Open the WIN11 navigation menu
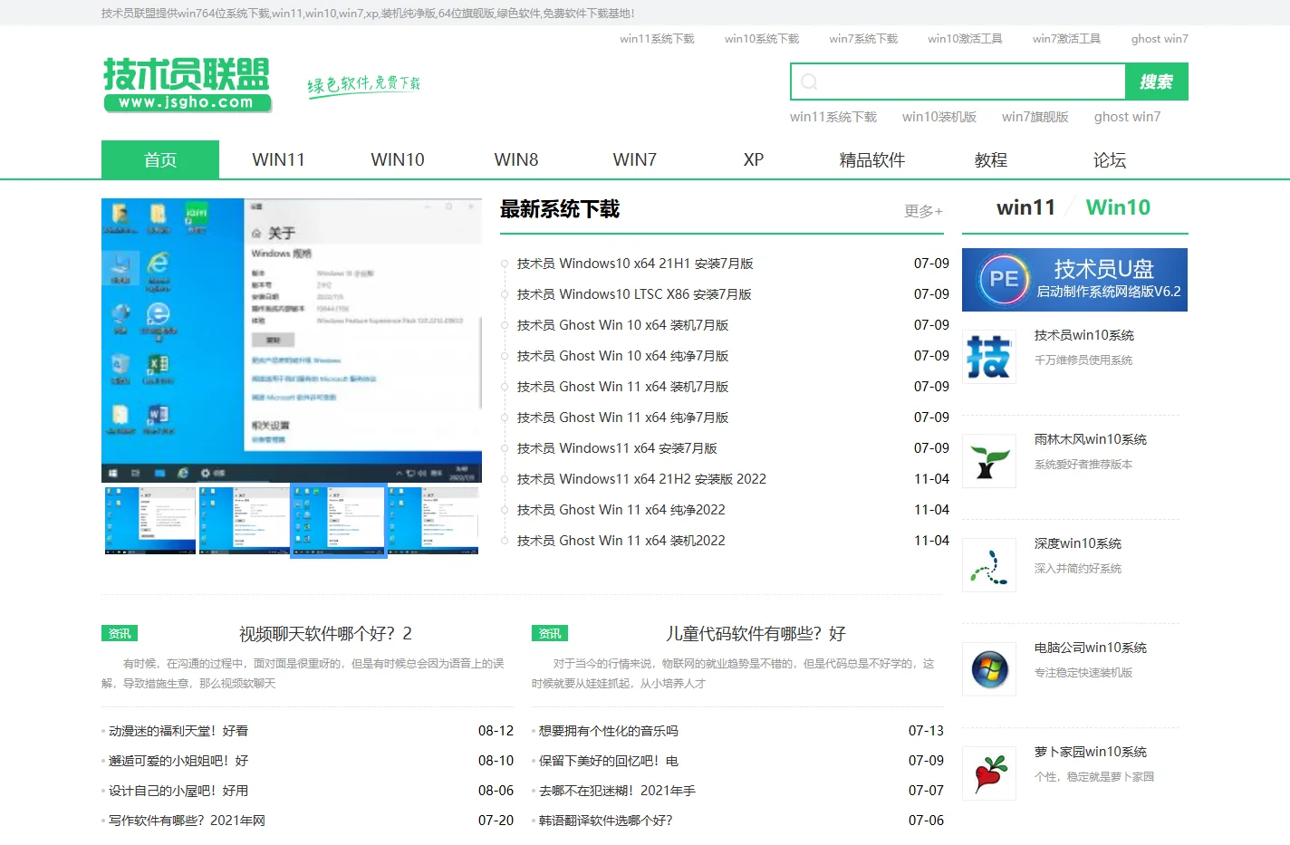This screenshot has height=845, width=1290. 279,159
